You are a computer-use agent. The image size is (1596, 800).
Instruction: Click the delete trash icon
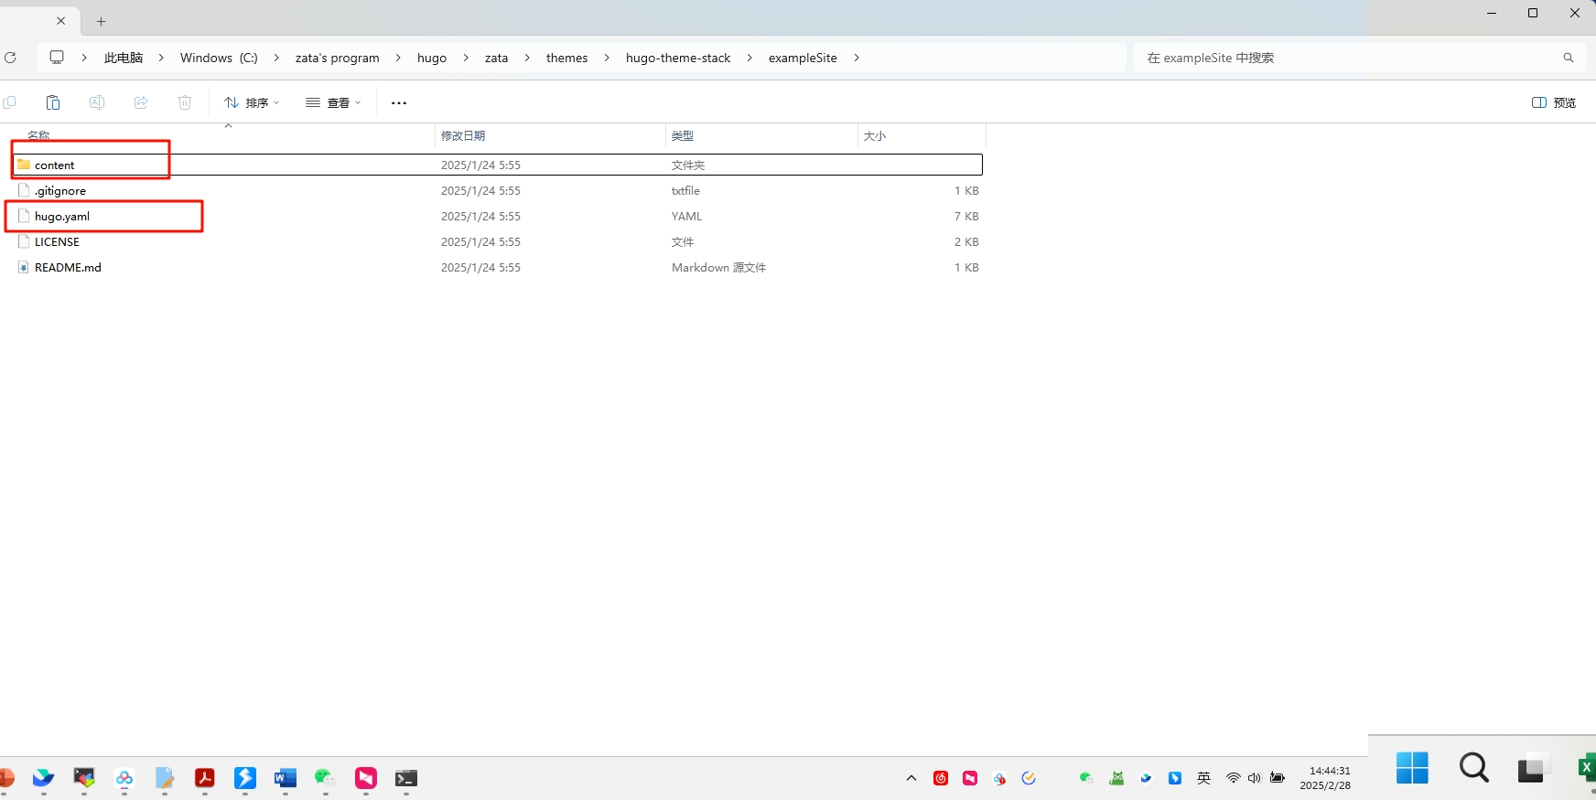tap(185, 102)
